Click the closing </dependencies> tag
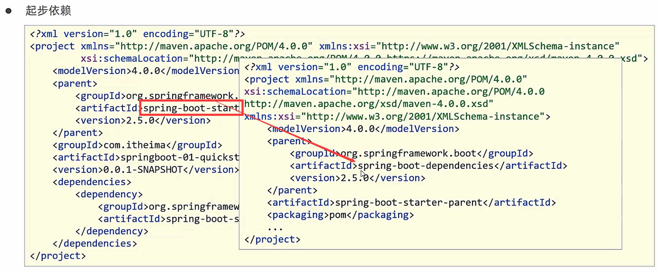This screenshot has height=273, width=658. 95,244
